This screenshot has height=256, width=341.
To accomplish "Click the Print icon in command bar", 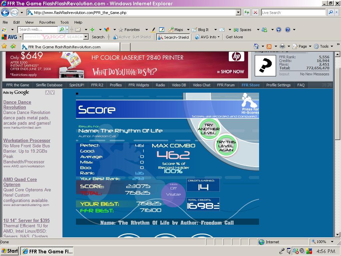I will (282, 46).
